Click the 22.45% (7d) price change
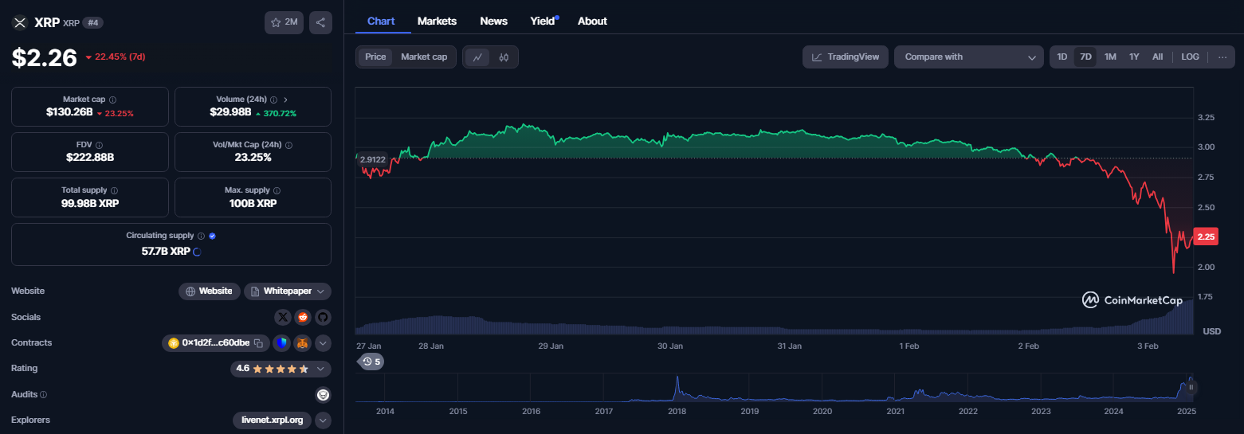The image size is (1244, 434). [114, 57]
